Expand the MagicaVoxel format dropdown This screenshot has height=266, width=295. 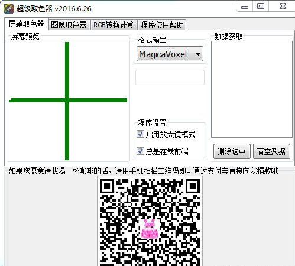[170, 54]
